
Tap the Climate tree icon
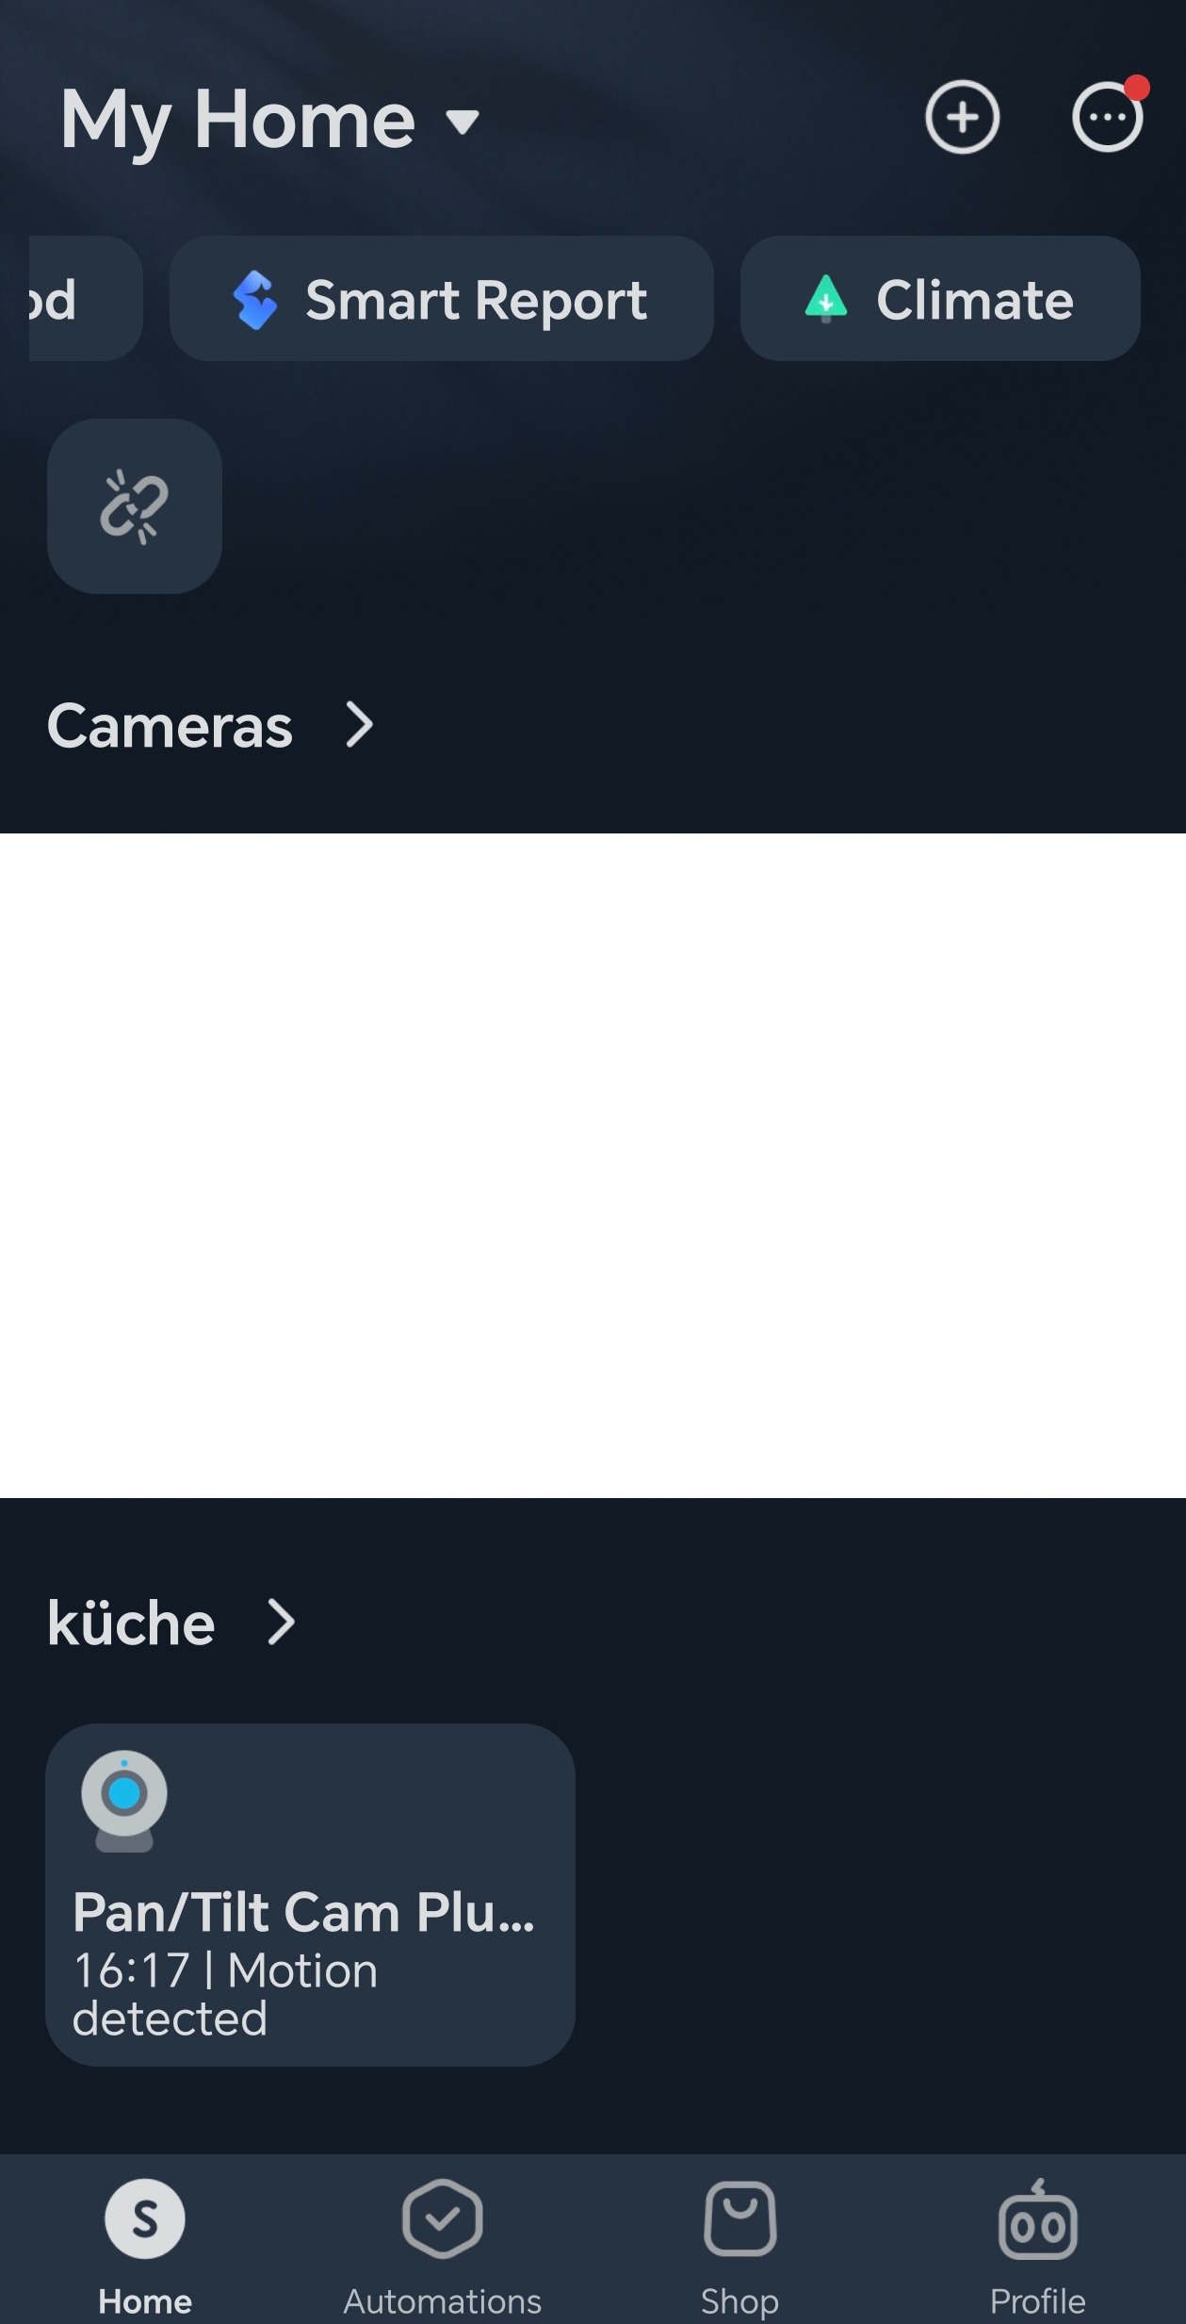pos(826,299)
